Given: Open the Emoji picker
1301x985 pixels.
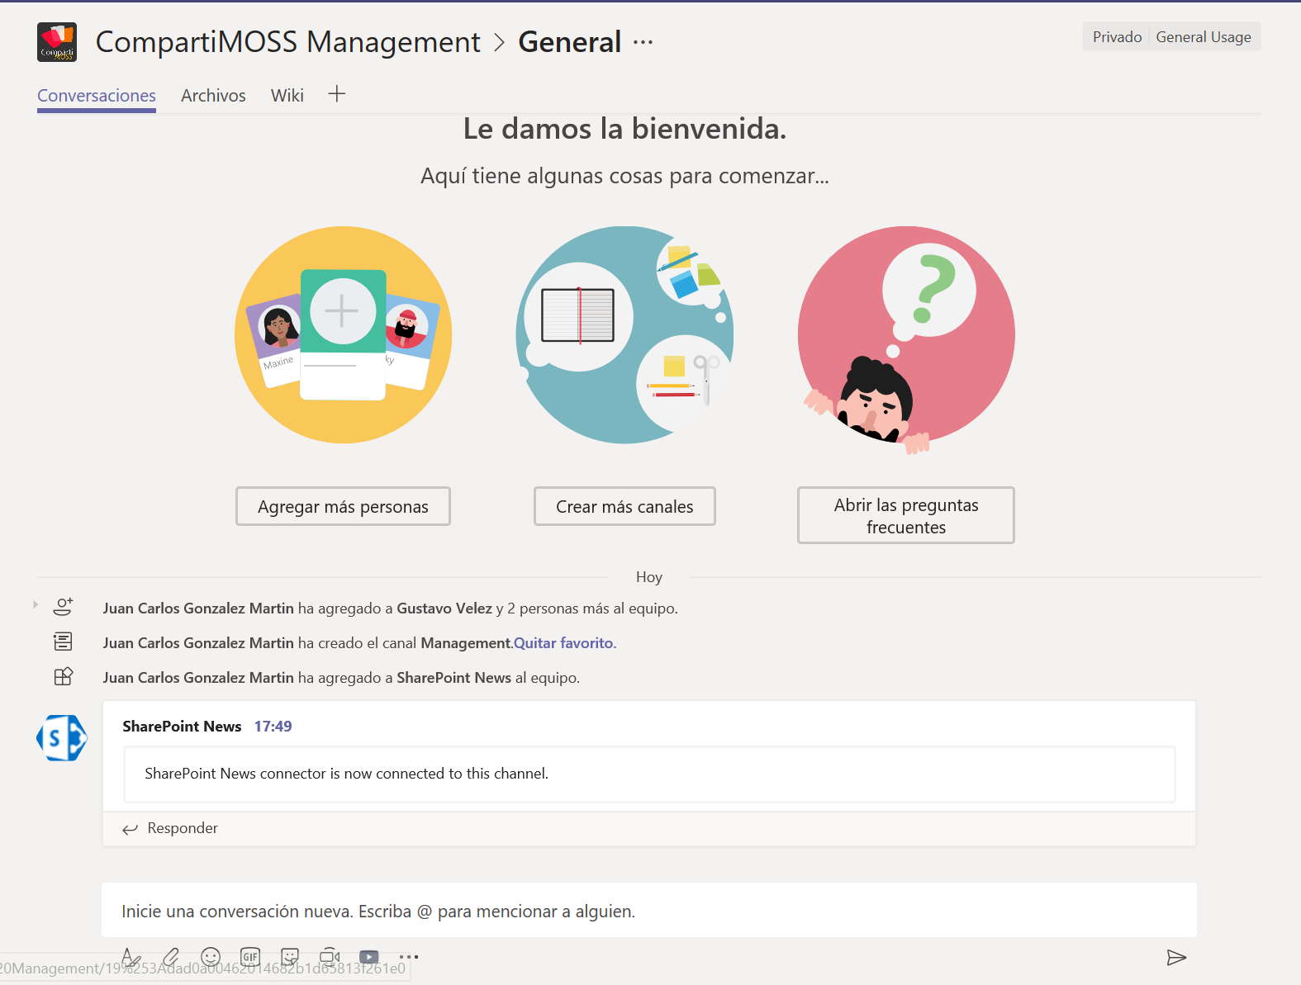Looking at the screenshot, I should pyautogui.click(x=211, y=957).
